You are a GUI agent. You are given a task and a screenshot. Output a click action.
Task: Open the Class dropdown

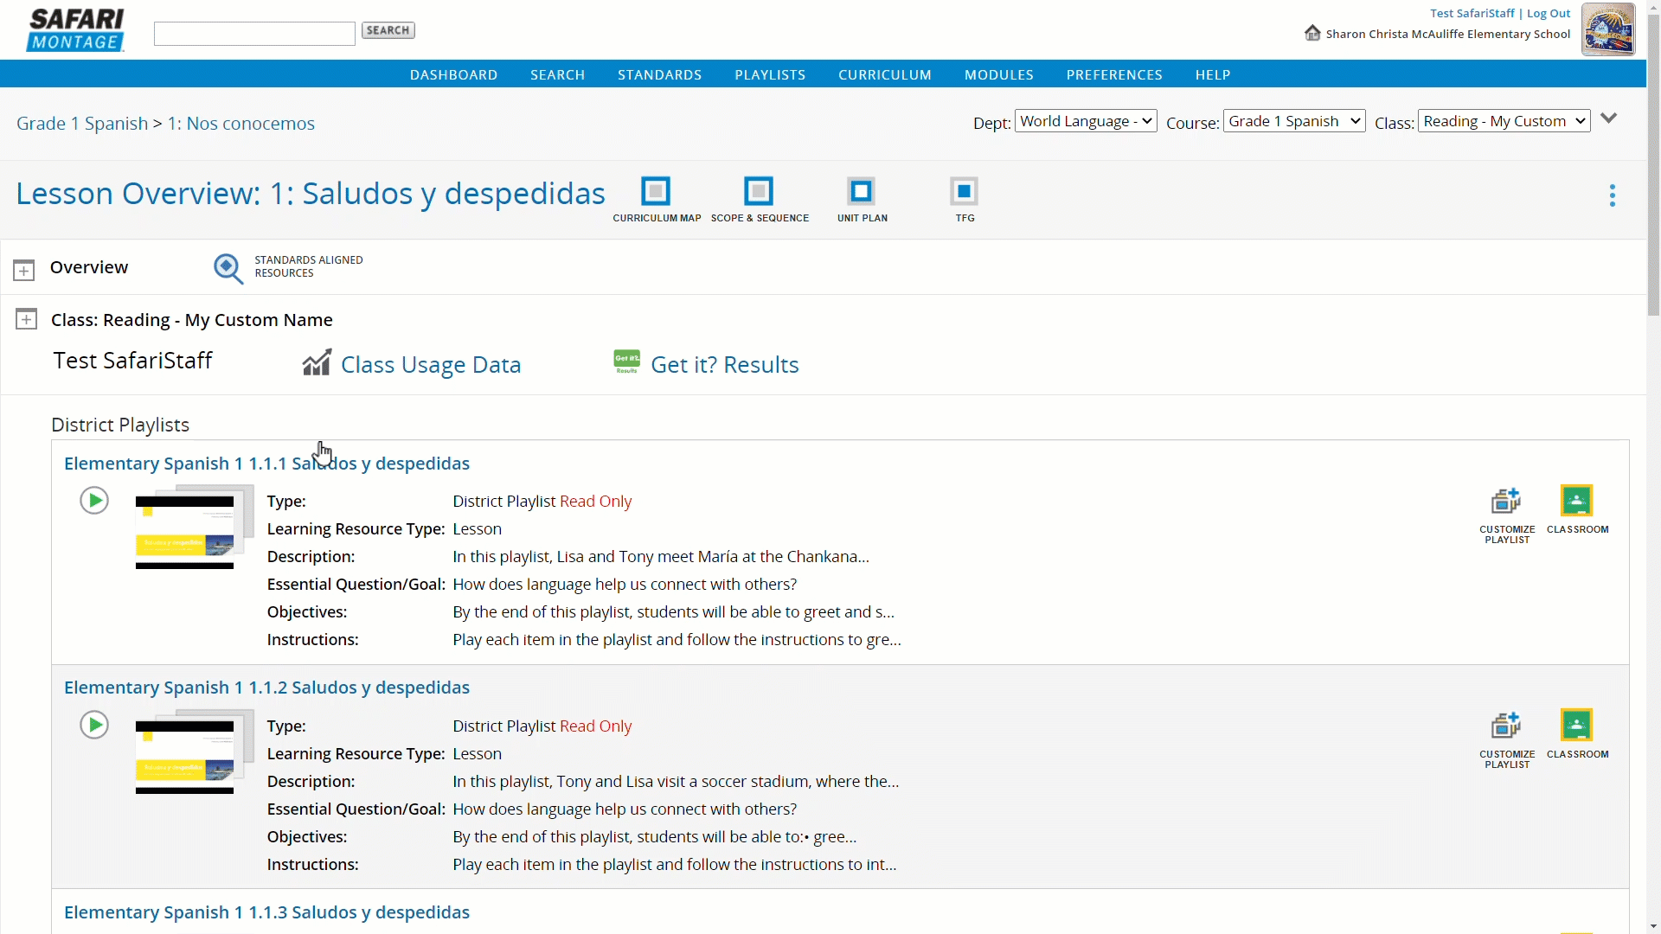(x=1504, y=121)
